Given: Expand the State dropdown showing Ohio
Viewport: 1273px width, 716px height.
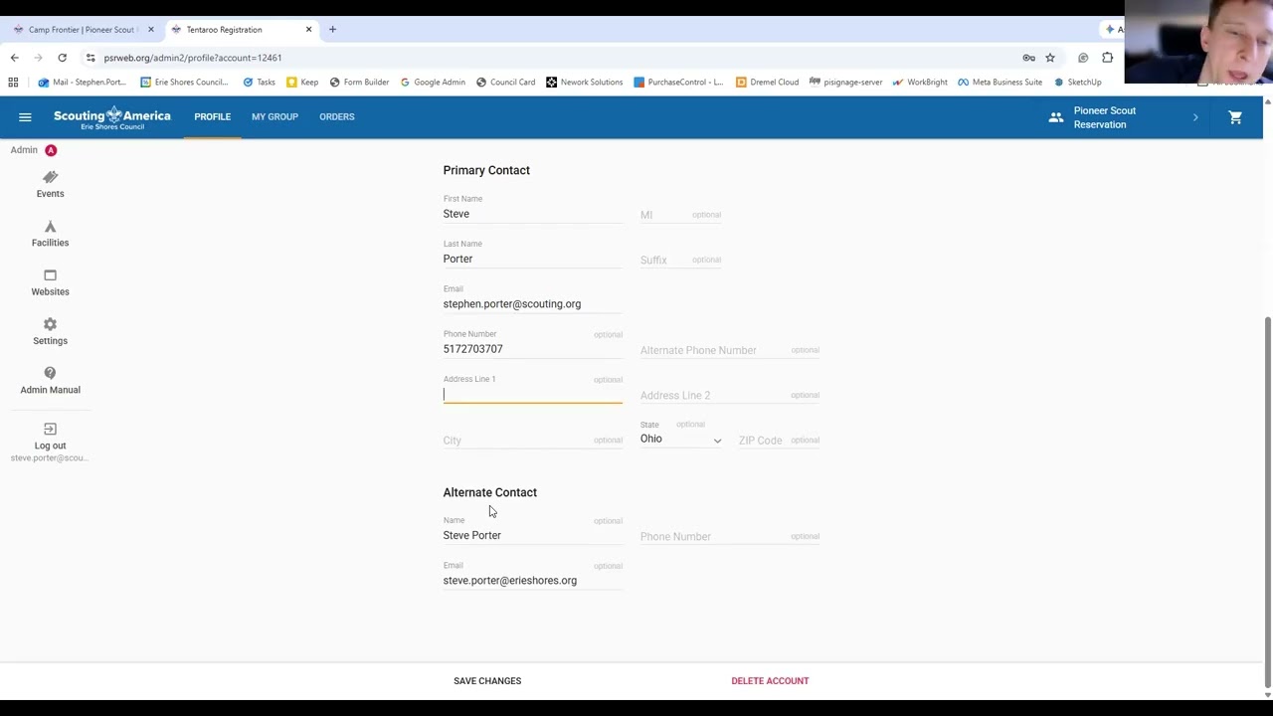Looking at the screenshot, I should pos(681,439).
